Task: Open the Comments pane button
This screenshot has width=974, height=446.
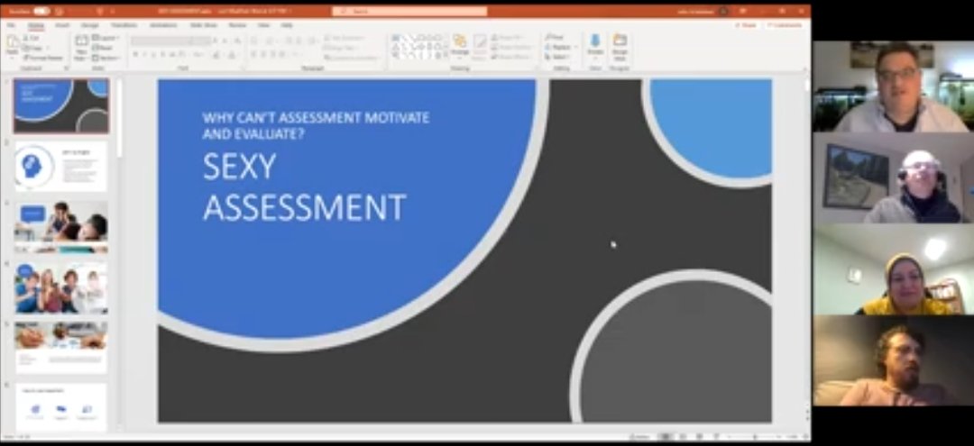Action: pyautogui.click(x=785, y=25)
